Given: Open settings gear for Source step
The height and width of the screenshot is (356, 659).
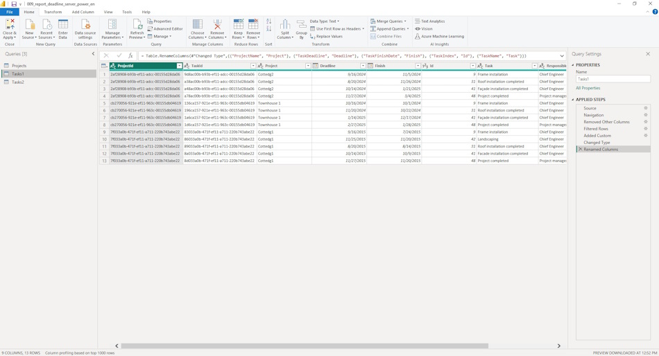Looking at the screenshot, I should (x=646, y=108).
